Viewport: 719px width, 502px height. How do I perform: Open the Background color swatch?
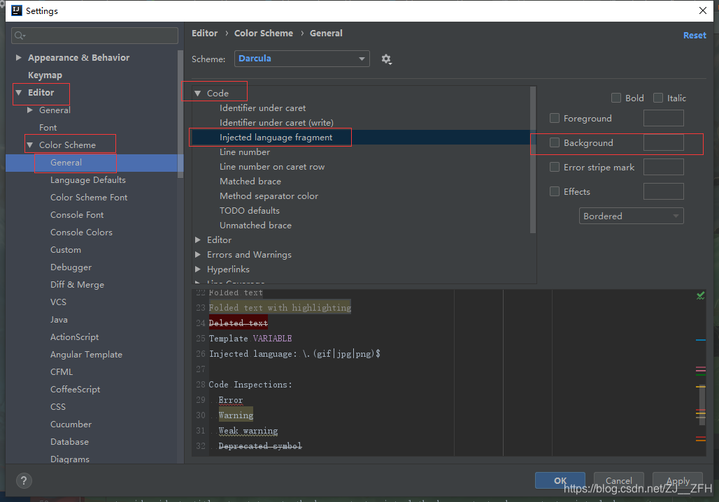[664, 142]
